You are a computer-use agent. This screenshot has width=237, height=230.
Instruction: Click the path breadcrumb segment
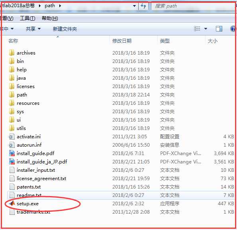50,6
